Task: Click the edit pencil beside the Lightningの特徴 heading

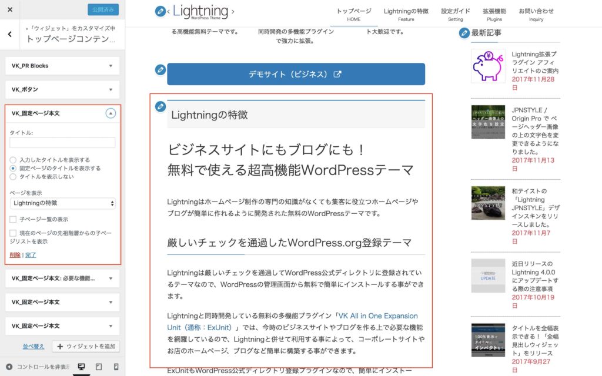Action: point(160,106)
